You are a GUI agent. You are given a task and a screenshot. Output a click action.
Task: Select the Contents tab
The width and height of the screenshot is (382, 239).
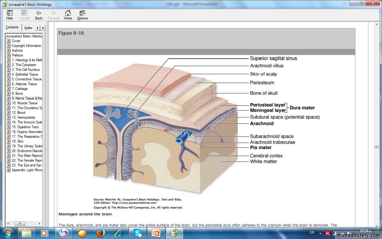[x=12, y=27]
